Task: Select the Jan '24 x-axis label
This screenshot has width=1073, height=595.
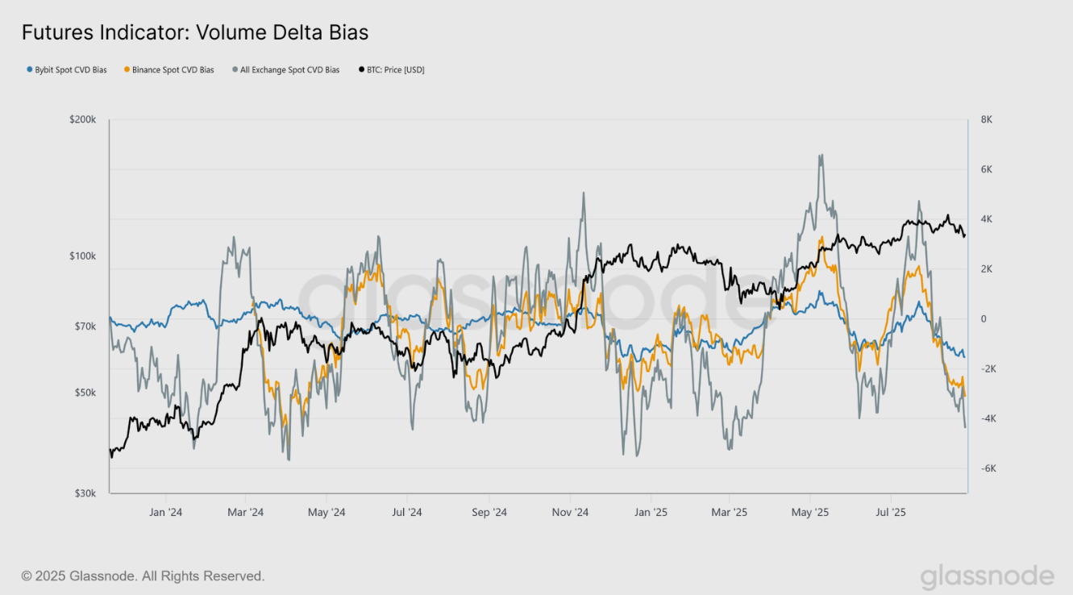Action: tap(165, 512)
